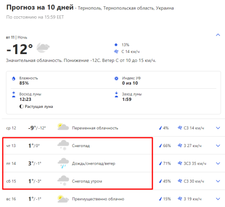Click the вс 16 day label
This screenshot has height=207, width=225.
click(11, 199)
